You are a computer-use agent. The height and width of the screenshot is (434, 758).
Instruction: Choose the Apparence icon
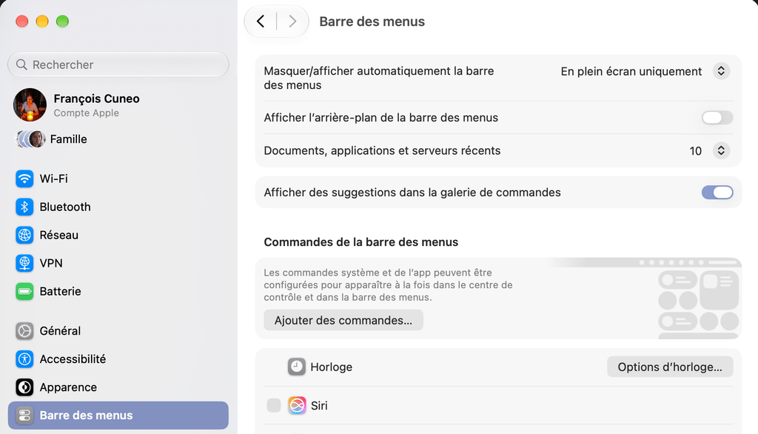[24, 387]
